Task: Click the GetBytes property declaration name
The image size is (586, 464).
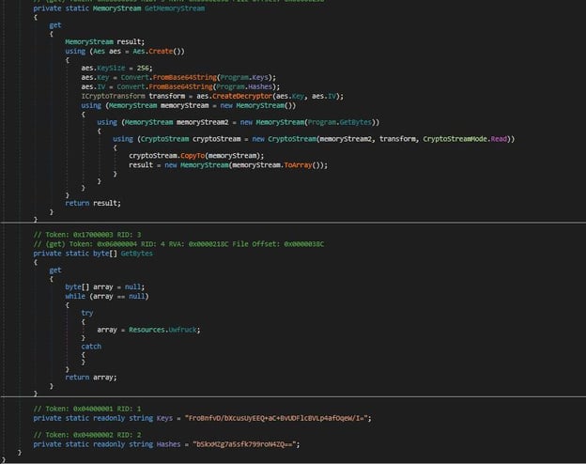Action: tap(137, 253)
